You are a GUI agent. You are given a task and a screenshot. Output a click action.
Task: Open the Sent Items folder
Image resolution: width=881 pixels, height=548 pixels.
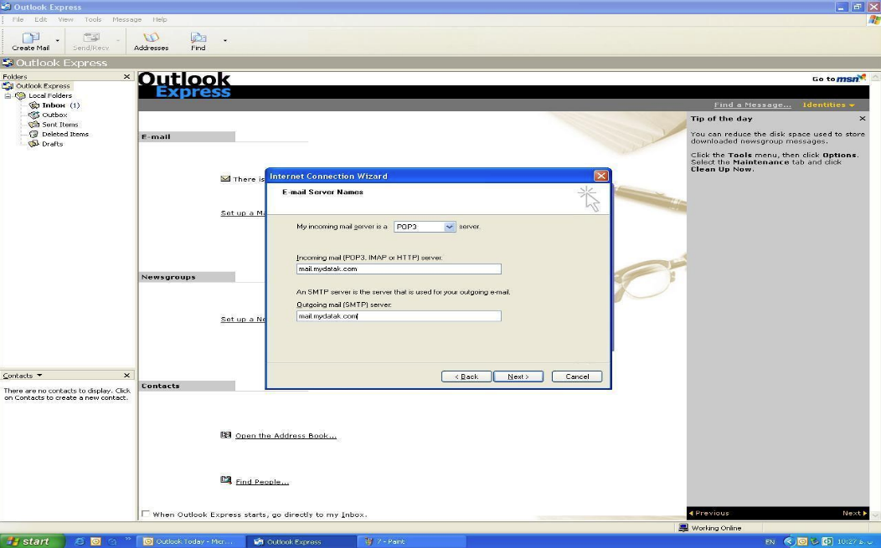click(60, 125)
